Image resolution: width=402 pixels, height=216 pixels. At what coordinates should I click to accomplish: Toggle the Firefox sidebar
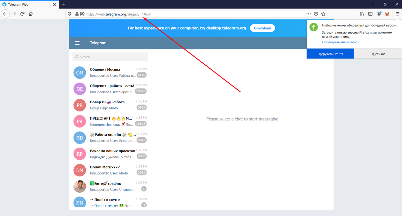coord(370,14)
